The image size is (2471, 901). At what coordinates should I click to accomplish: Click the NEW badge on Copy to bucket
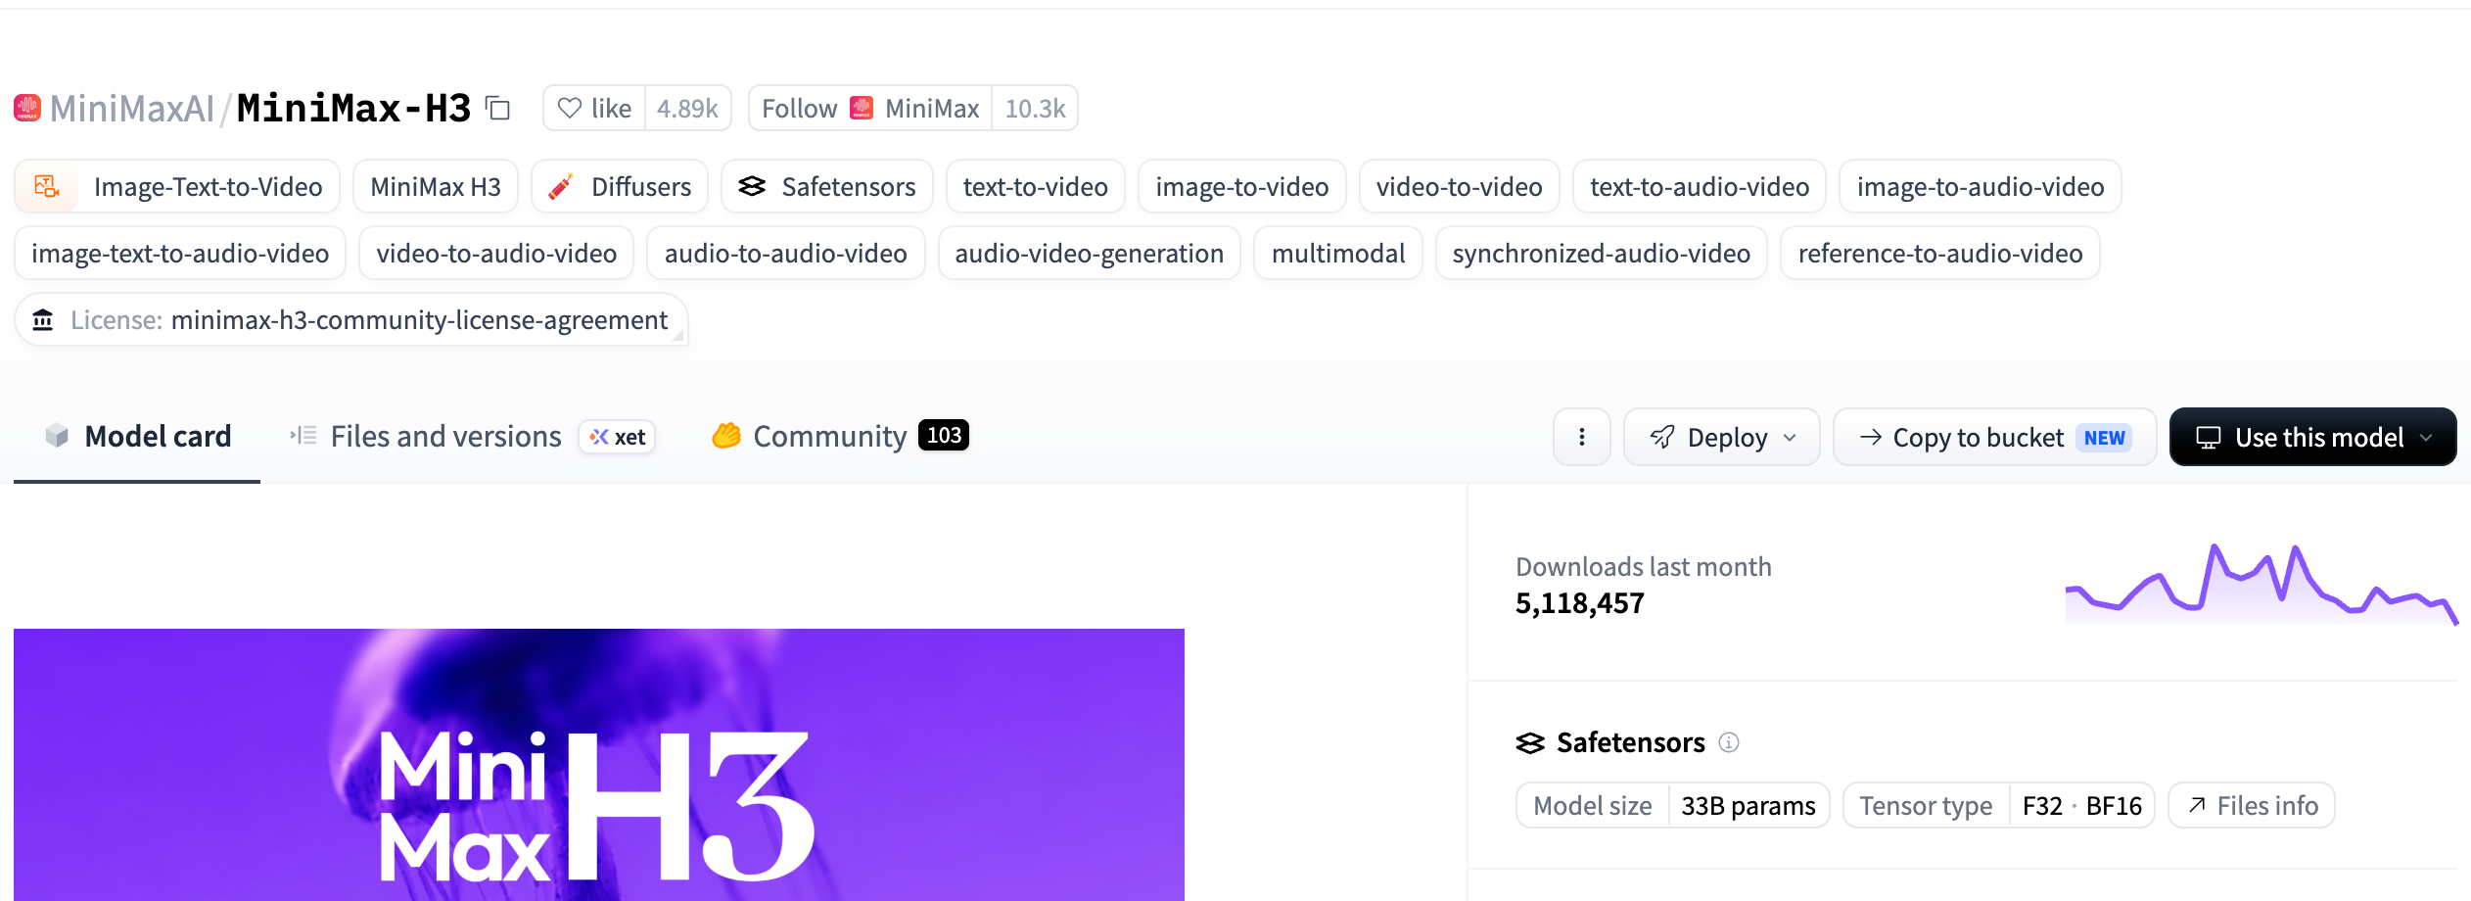pyautogui.click(x=2105, y=437)
